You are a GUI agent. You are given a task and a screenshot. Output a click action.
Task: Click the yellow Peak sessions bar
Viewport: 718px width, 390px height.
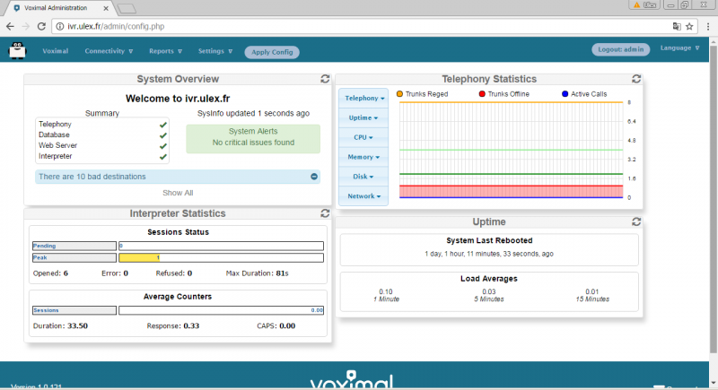coord(139,258)
